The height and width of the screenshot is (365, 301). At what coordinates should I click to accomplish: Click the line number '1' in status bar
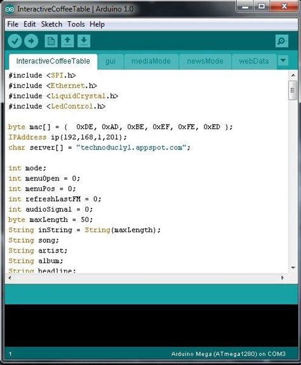point(10,354)
